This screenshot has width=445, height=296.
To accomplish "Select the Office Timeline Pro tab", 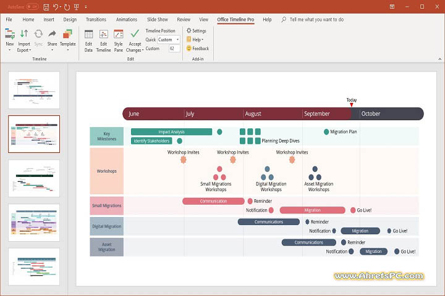I will [x=235, y=19].
